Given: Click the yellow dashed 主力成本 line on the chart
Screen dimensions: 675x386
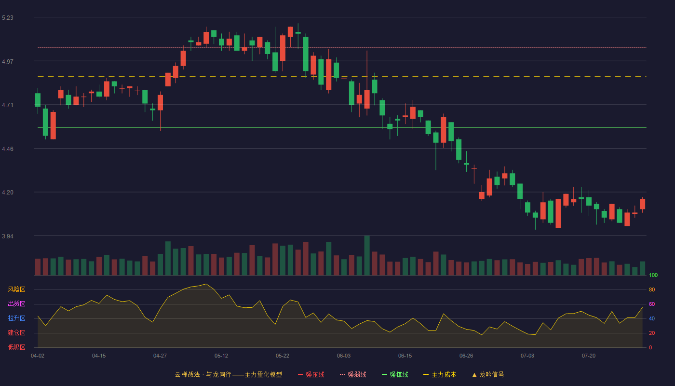Looking at the screenshot, I should pos(342,76).
